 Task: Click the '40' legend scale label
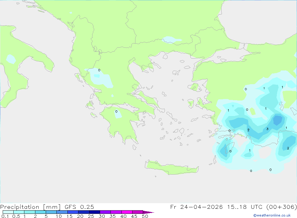[123, 216]
